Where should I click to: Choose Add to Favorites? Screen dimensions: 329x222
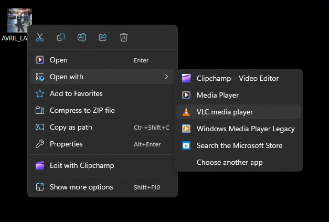(x=102, y=93)
